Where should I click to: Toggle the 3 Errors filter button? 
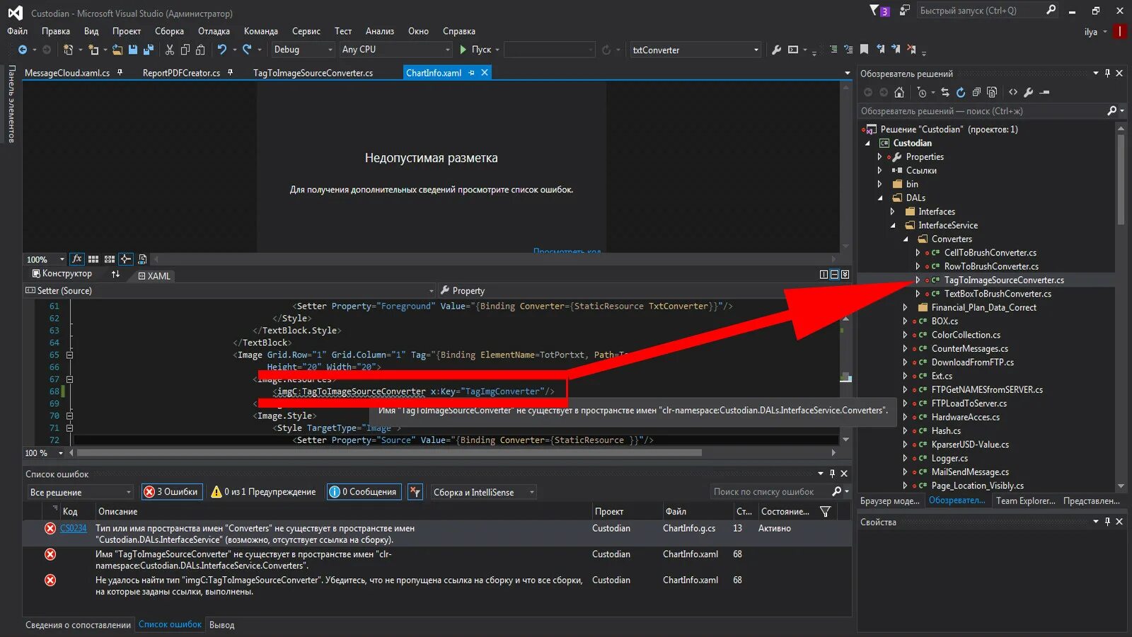tap(171, 492)
